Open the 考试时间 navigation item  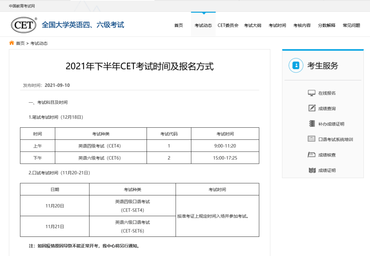coord(277,25)
